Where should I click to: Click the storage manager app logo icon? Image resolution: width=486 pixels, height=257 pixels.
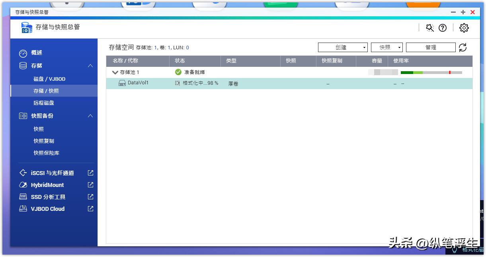[27, 27]
